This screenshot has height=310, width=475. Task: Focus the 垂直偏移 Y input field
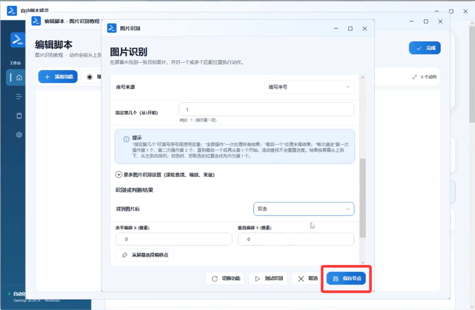click(x=296, y=239)
